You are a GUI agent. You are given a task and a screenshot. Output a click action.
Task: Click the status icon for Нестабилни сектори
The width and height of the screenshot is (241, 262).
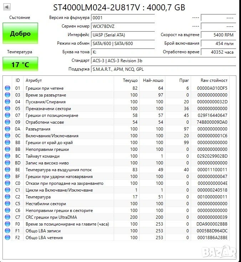pos(7,204)
